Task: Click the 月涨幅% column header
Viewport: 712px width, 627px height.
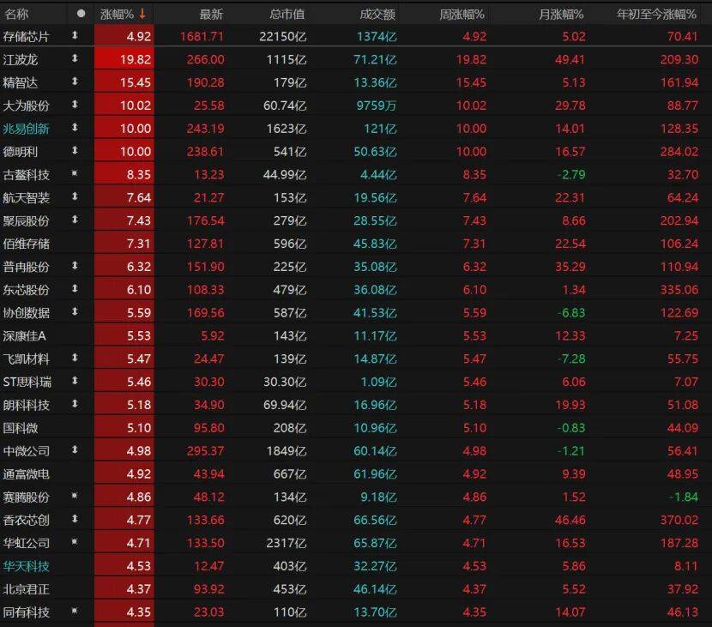Action: coord(561,14)
